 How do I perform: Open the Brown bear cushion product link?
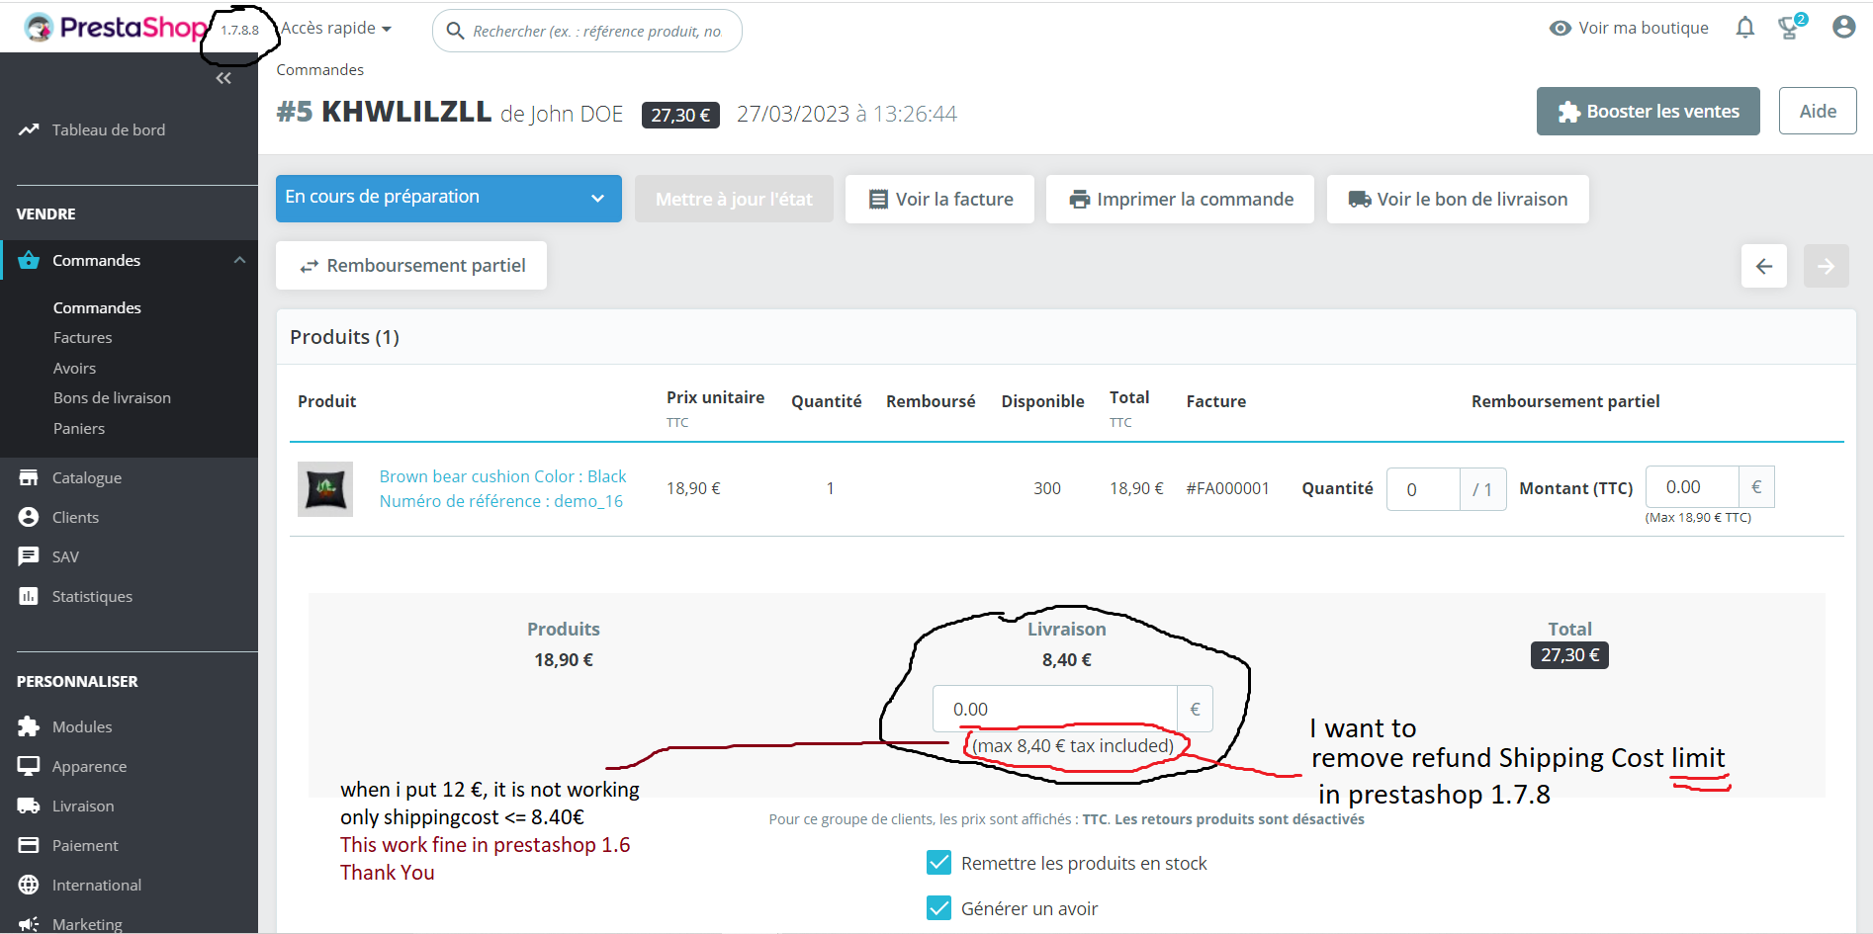click(502, 475)
